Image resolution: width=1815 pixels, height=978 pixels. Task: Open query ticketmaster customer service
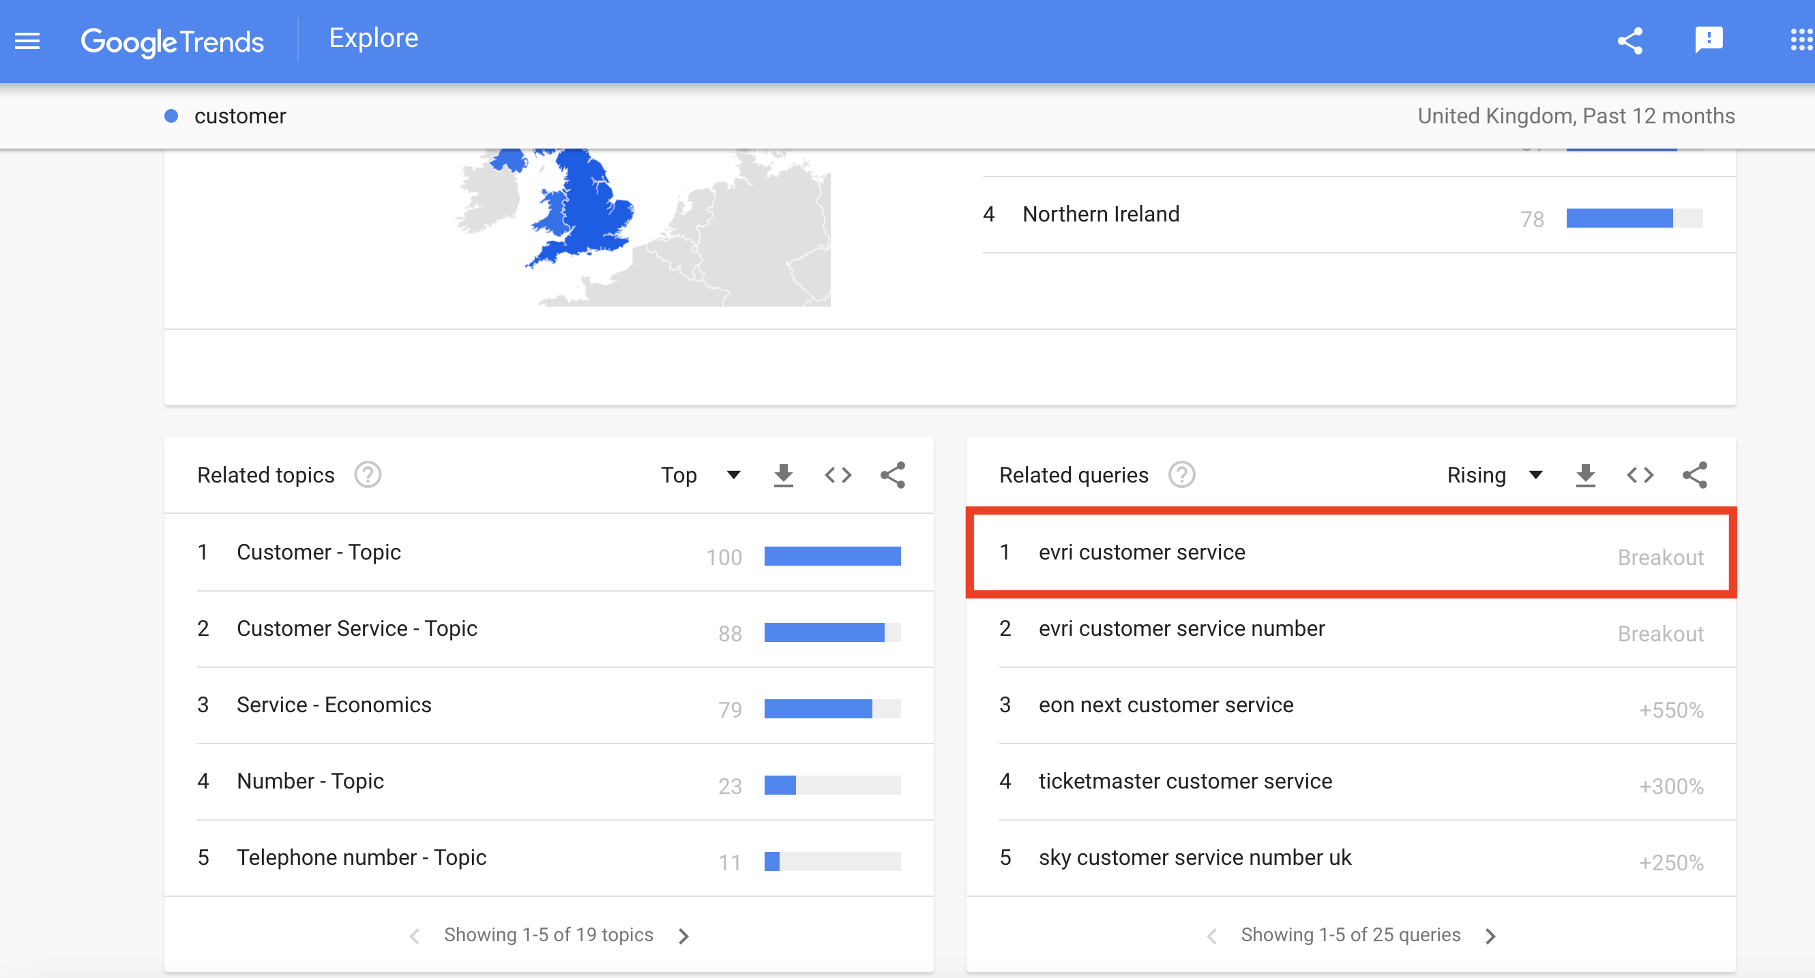click(1351, 782)
